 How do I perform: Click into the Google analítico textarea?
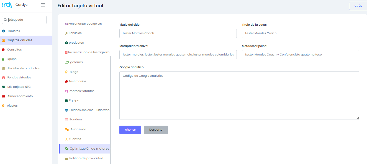coord(239,96)
